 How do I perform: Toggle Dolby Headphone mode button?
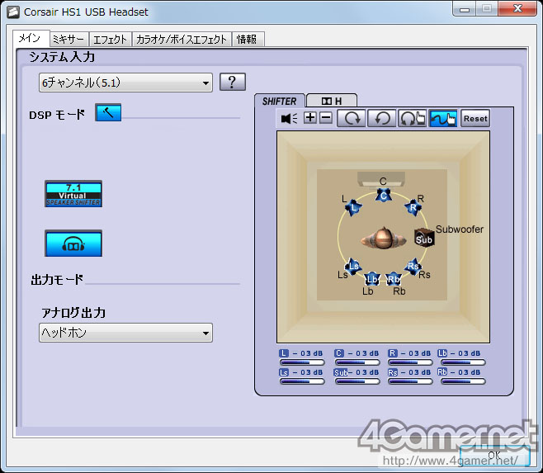click(73, 244)
